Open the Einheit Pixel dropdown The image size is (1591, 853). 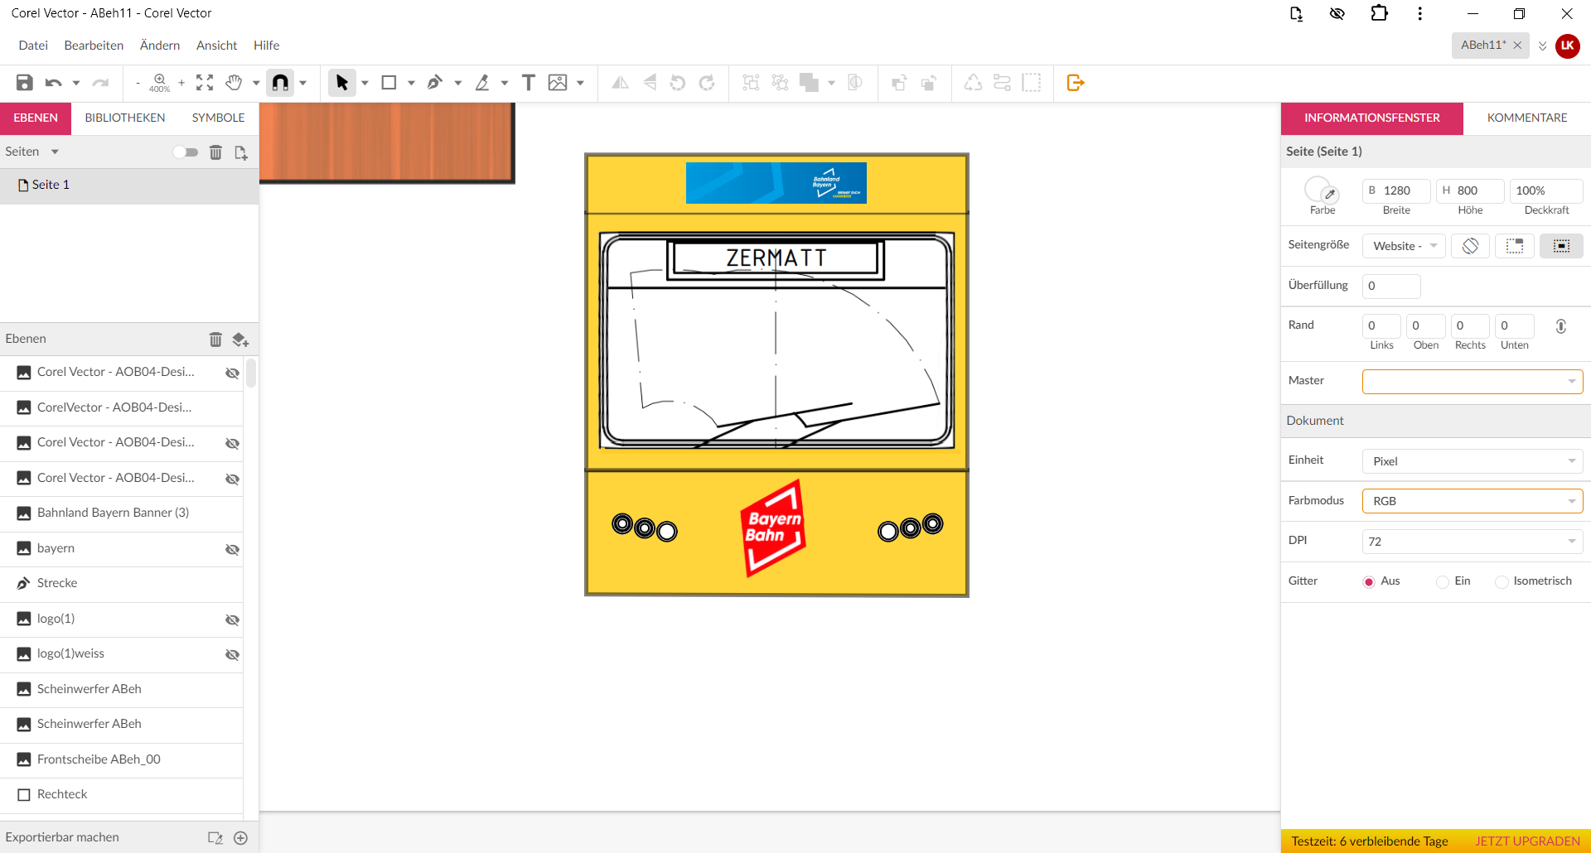click(x=1472, y=461)
